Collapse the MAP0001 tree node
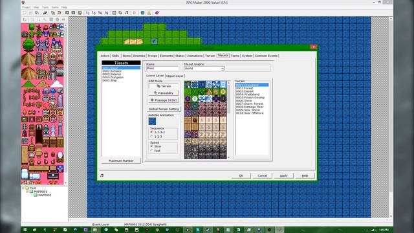The width and height of the screenshot is (414, 233). (x=27, y=192)
